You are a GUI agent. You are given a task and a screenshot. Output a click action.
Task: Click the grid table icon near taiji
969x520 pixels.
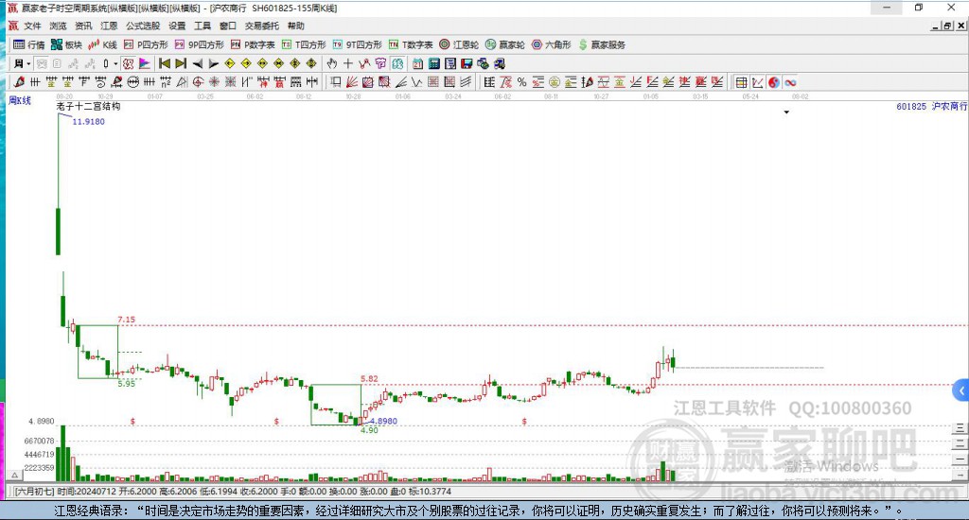[x=742, y=82]
